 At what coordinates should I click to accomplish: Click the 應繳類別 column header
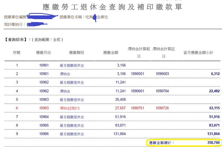[76, 53]
